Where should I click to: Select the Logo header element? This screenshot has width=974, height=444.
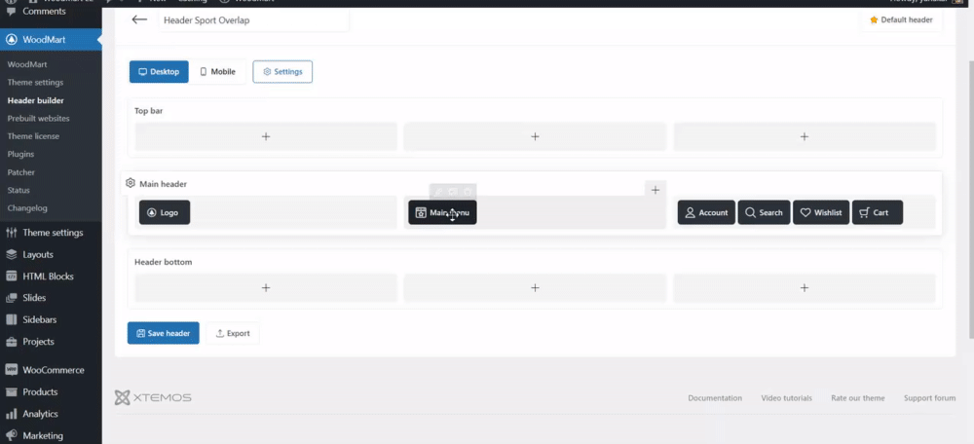(165, 212)
